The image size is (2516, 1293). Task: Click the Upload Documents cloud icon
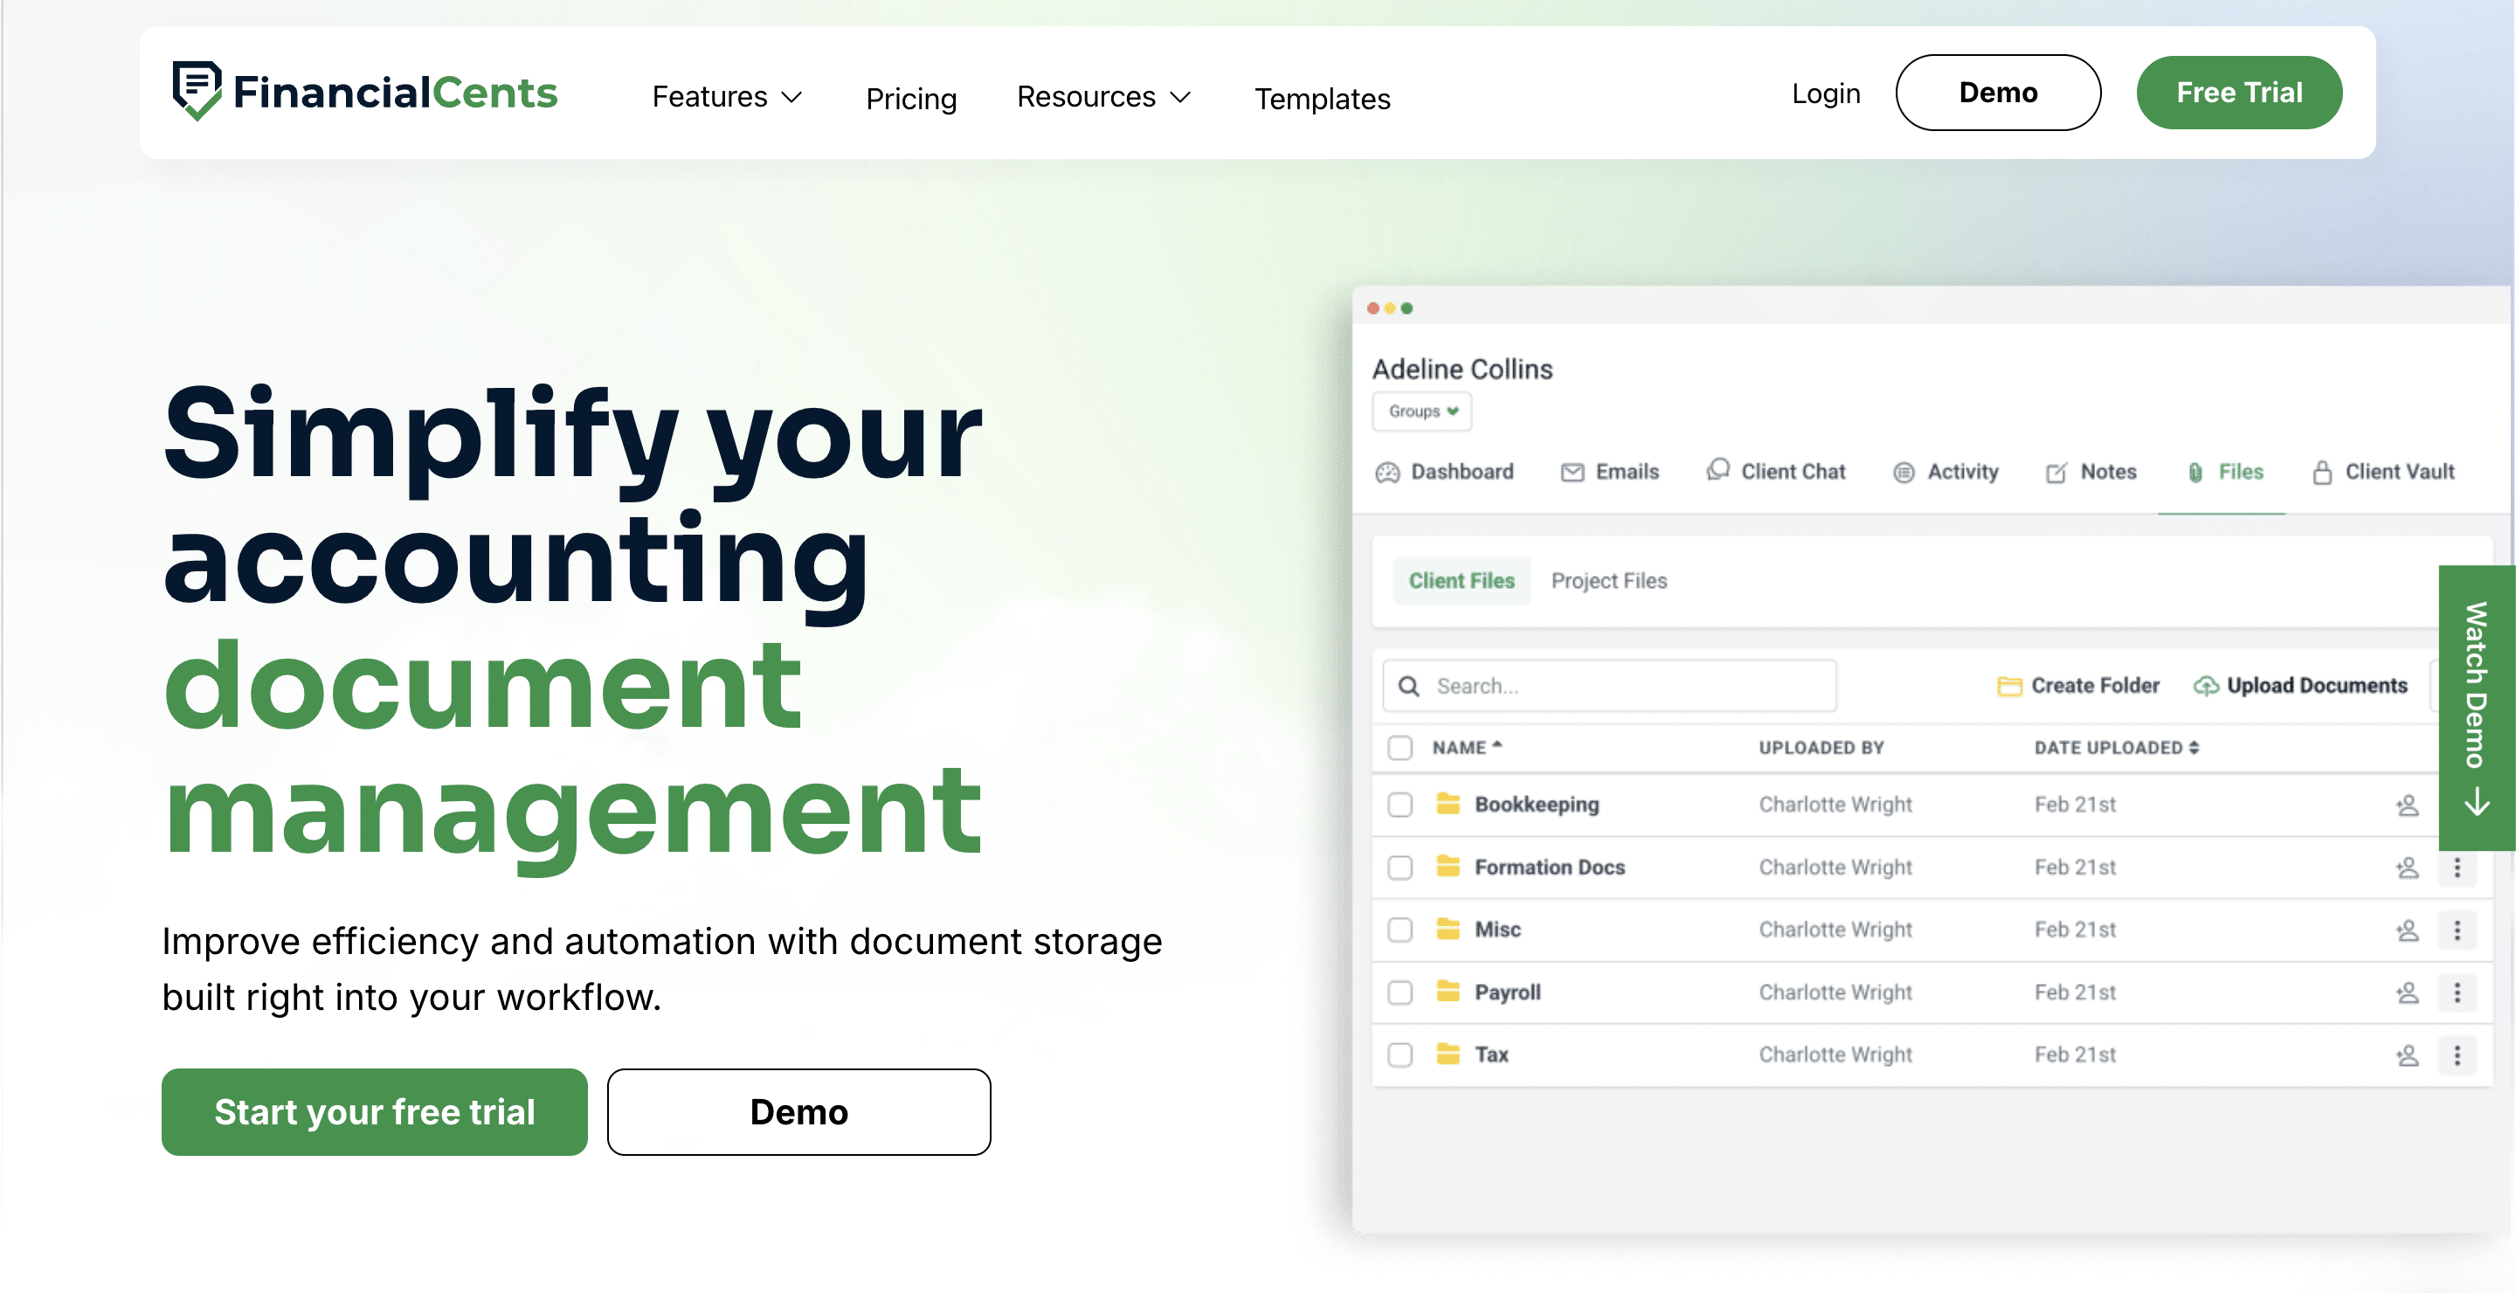[x=2205, y=687]
